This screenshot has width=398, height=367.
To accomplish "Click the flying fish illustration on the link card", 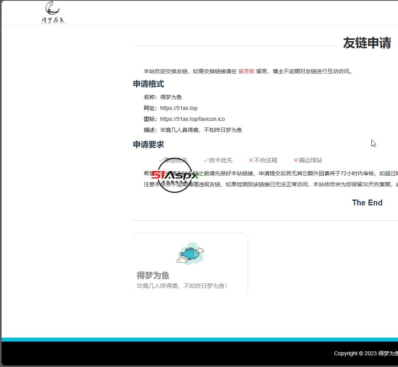I will point(190,253).
